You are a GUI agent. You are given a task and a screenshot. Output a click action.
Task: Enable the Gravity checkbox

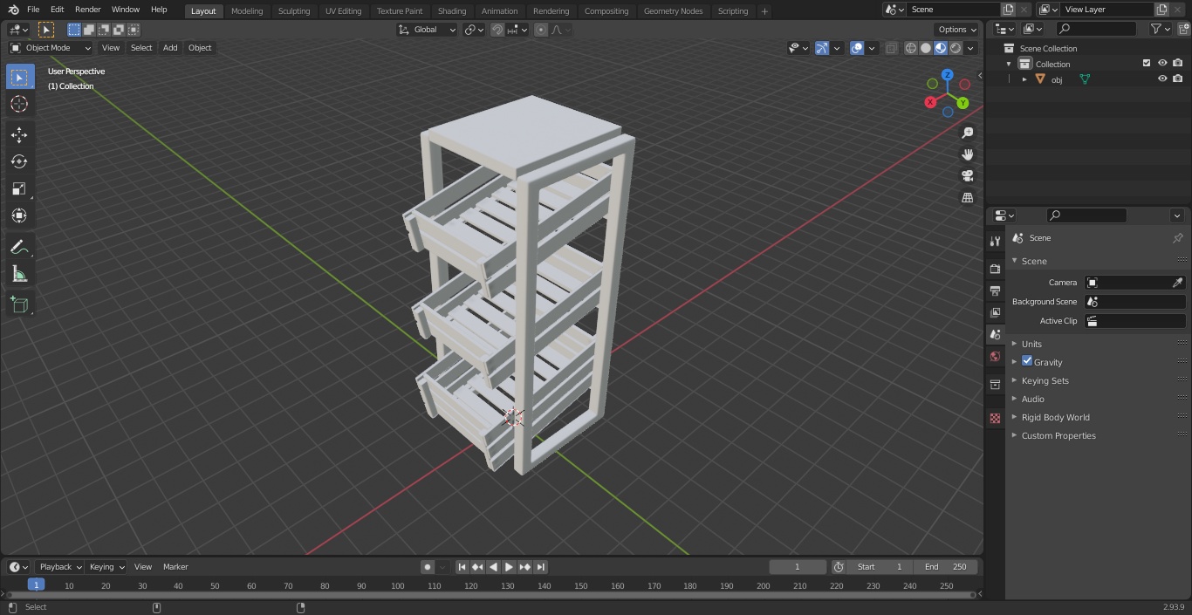tap(1027, 361)
